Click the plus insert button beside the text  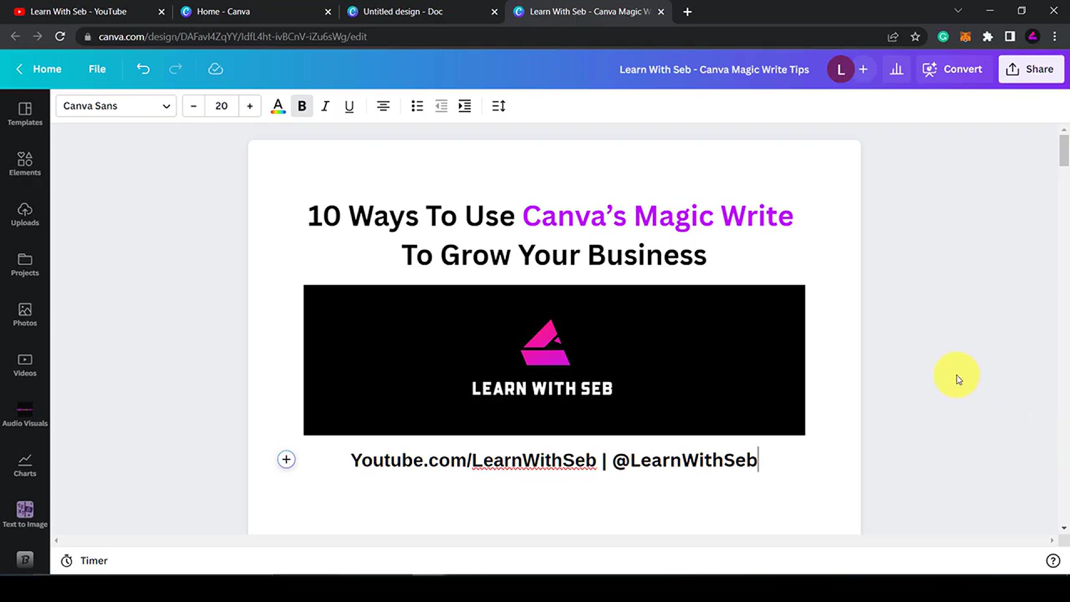286,459
